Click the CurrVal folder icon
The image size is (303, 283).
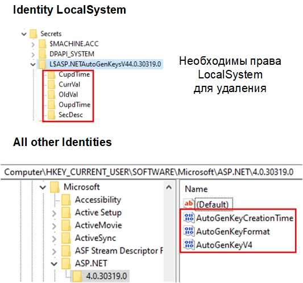coord(52,85)
